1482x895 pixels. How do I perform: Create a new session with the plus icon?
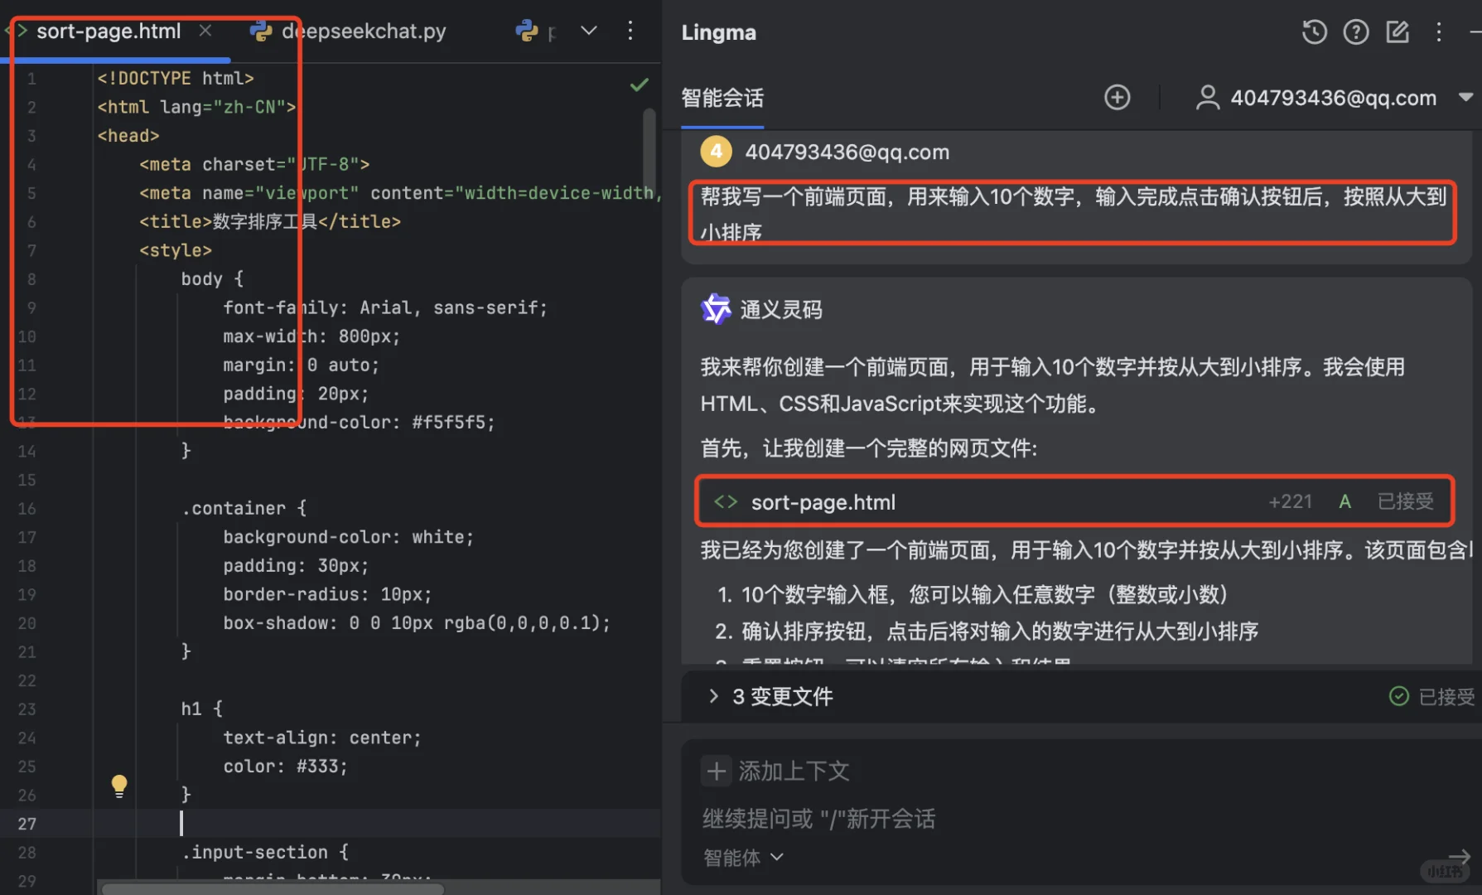[x=1117, y=97]
